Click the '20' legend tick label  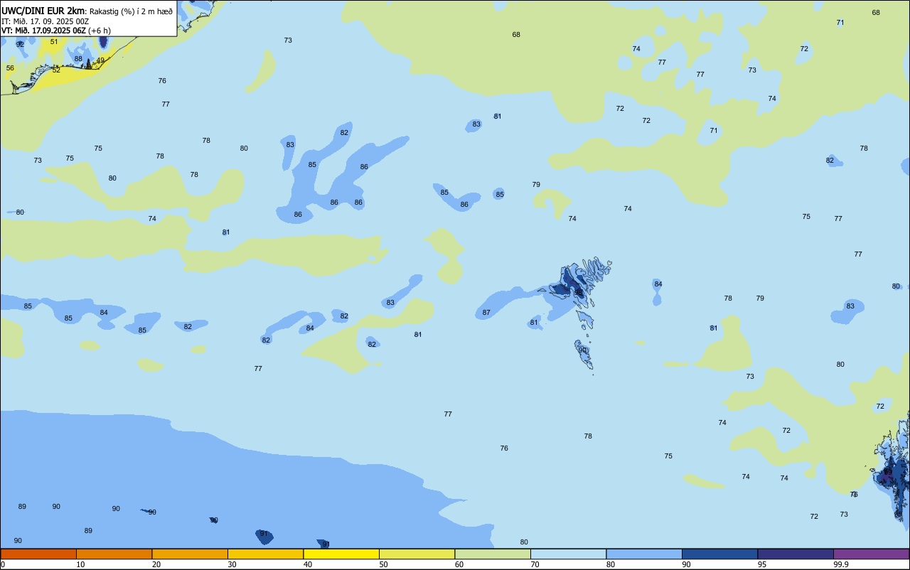pos(156,564)
